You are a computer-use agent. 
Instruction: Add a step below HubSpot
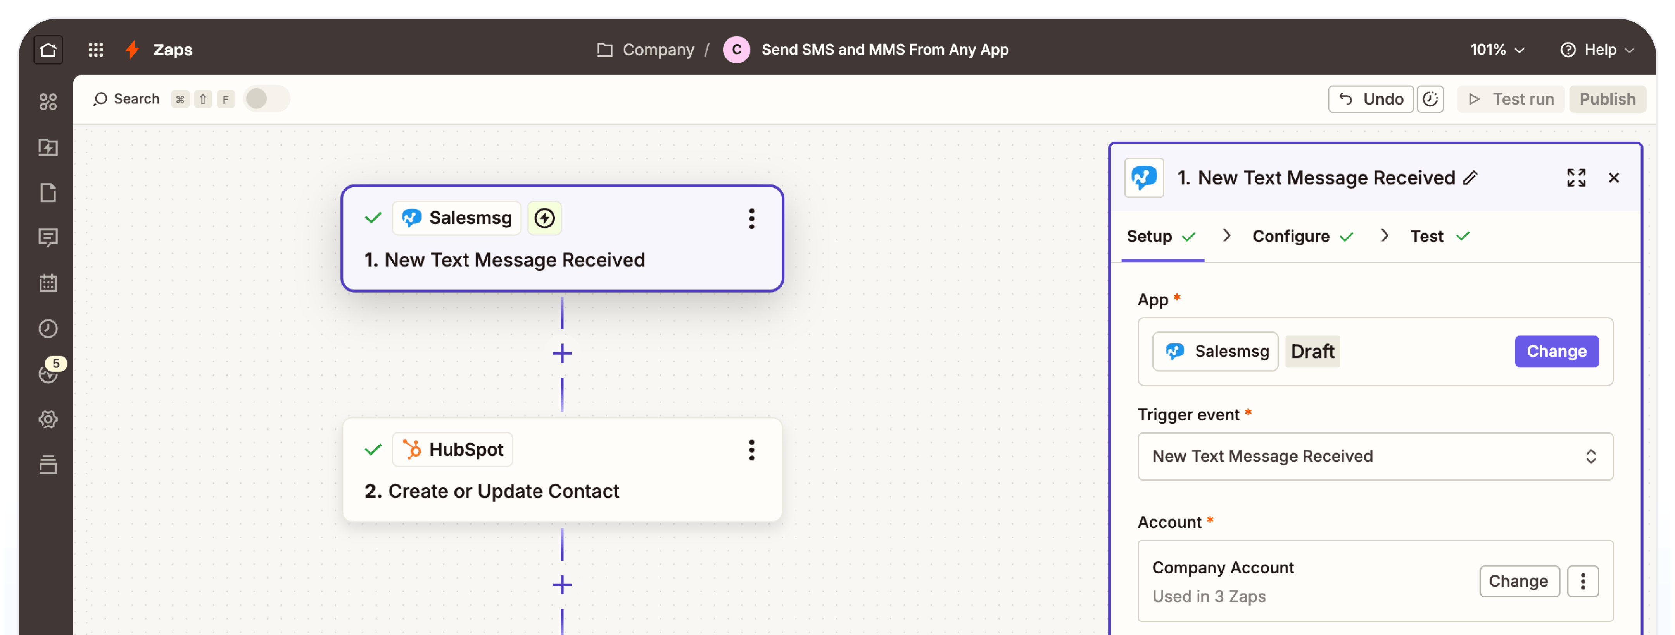(x=562, y=585)
